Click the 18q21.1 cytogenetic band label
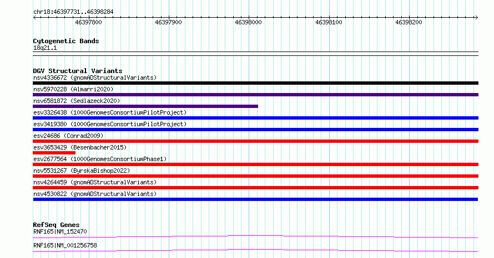494x258 pixels. pos(45,48)
